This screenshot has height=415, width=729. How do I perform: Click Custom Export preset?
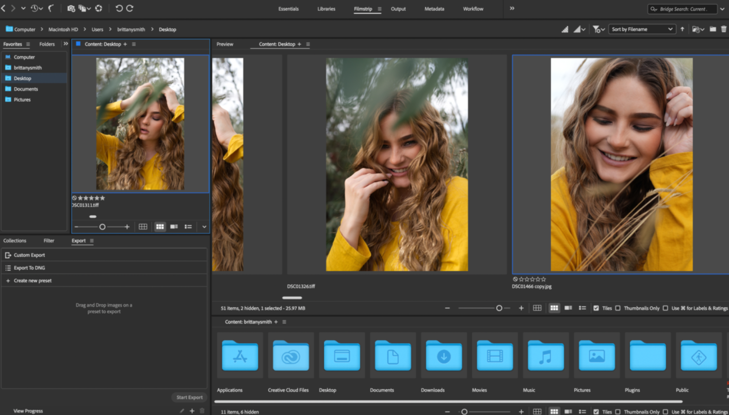coord(104,255)
